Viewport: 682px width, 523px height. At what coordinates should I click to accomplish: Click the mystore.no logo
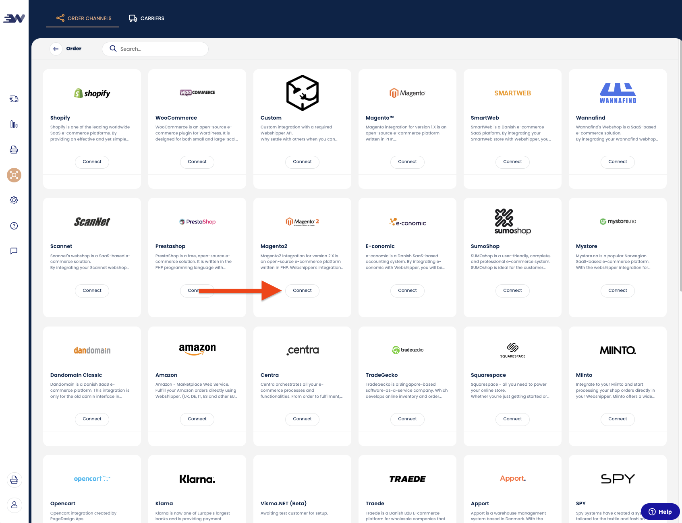pos(618,221)
